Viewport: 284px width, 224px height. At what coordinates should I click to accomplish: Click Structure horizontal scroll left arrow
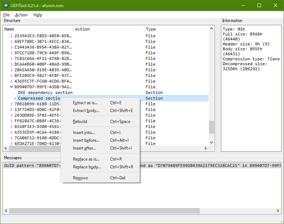point(6,148)
